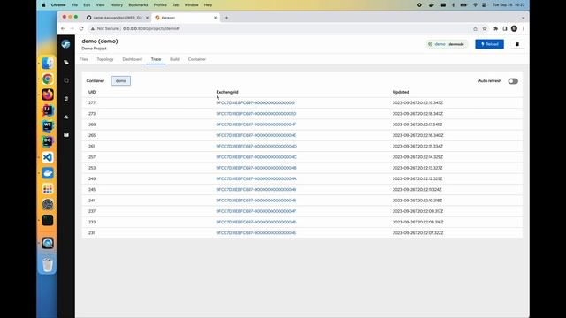Click the Updated column header
The height and width of the screenshot is (318, 566).
click(401, 92)
